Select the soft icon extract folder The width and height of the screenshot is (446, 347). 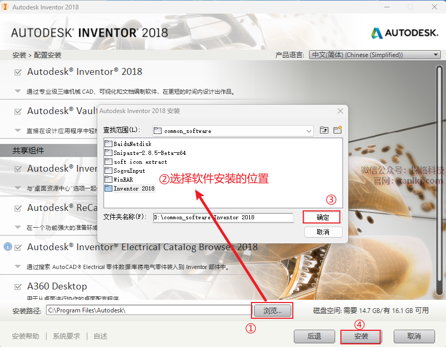pyautogui.click(x=135, y=162)
